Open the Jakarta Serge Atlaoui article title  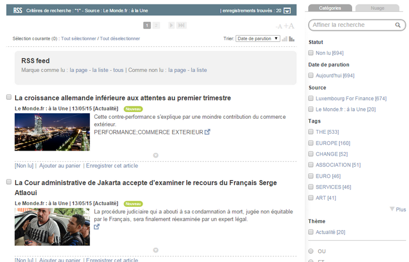click(146, 188)
